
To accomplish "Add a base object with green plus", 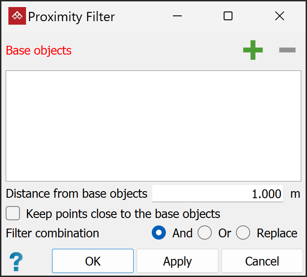I will click(253, 50).
